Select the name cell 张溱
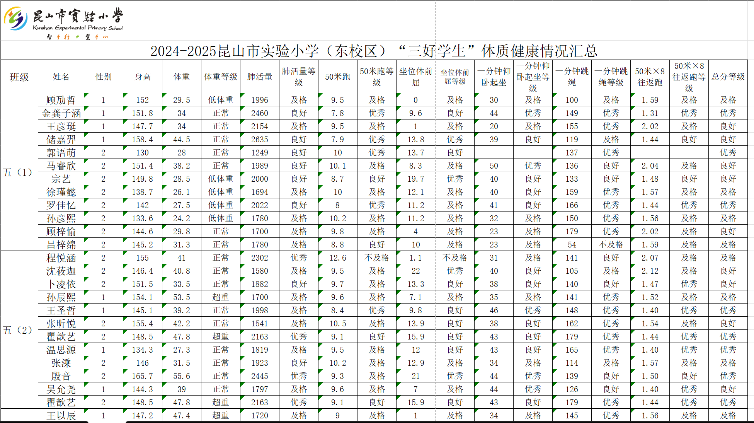The width and height of the screenshot is (754, 423). tap(61, 363)
